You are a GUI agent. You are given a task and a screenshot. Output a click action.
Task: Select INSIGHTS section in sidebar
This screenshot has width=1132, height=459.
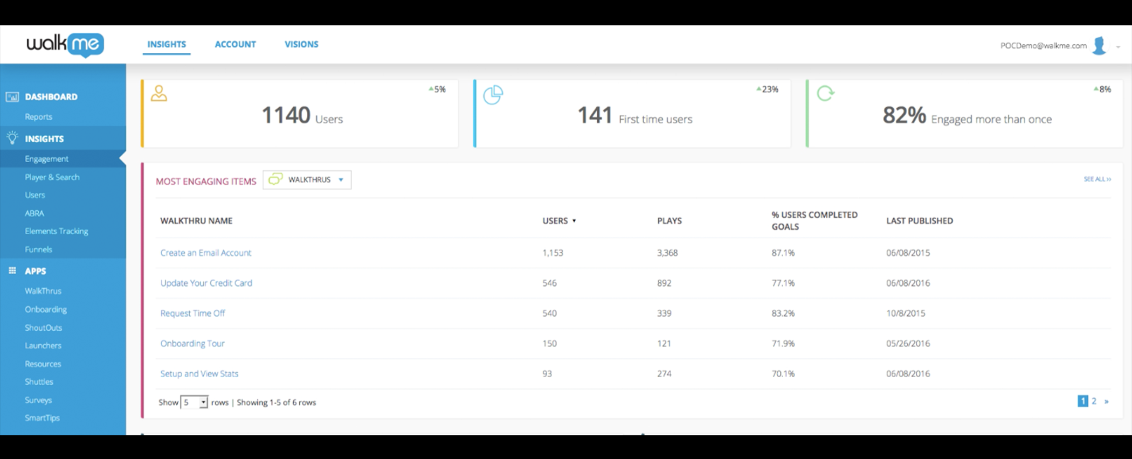coord(44,138)
